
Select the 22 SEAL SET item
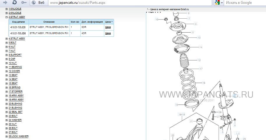[x=17, y=112]
